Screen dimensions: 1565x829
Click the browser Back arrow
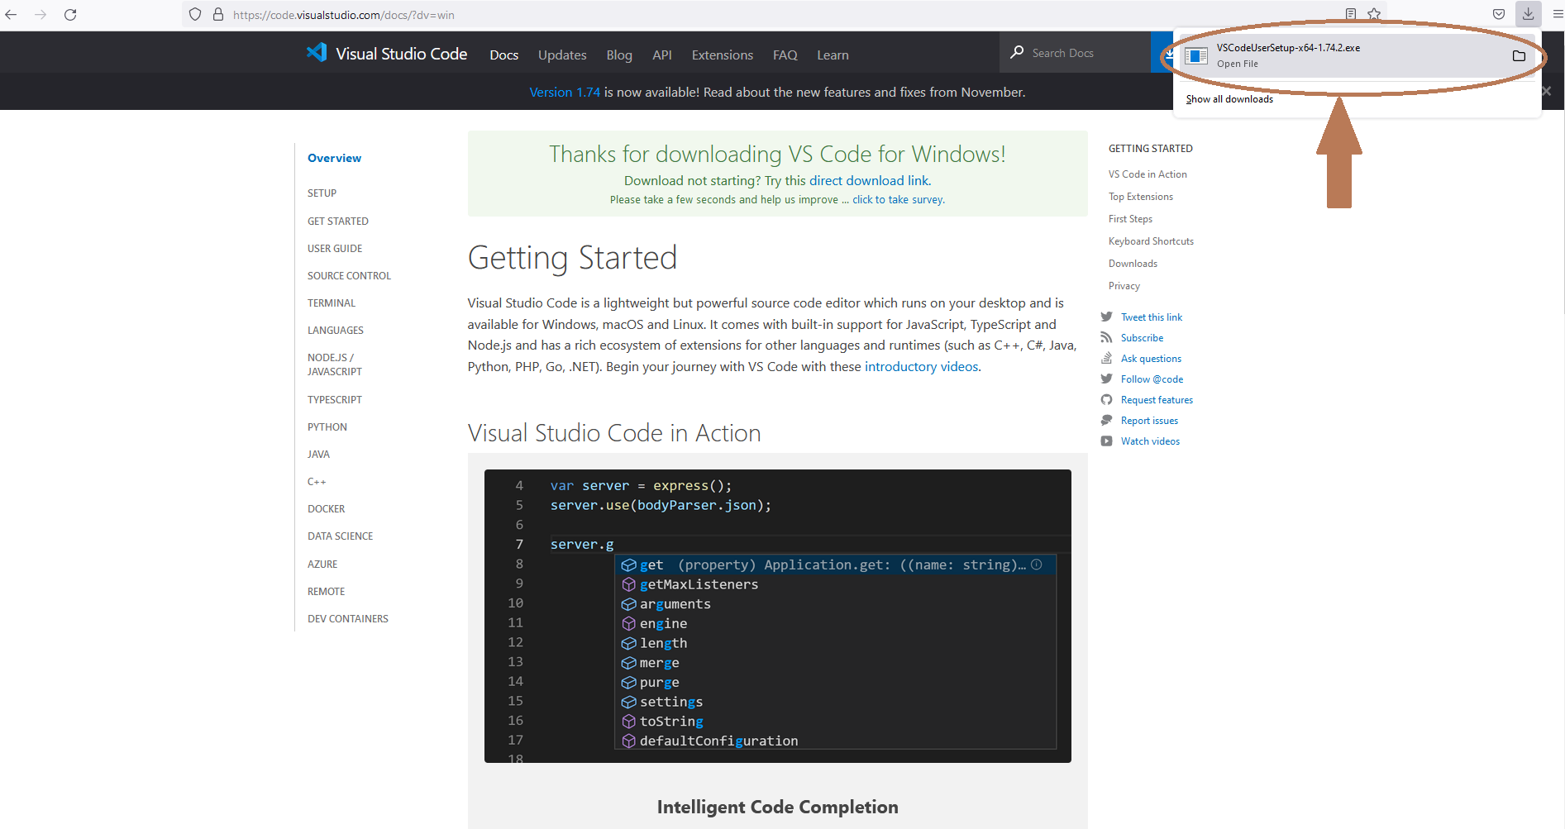tap(12, 15)
